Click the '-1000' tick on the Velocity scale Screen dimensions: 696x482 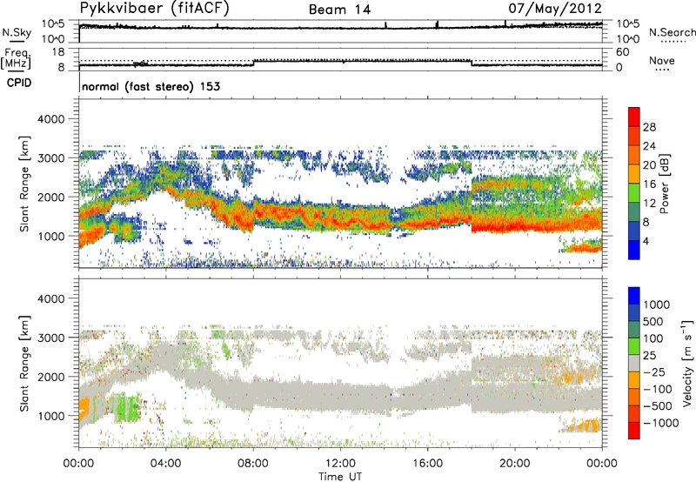tap(661, 423)
